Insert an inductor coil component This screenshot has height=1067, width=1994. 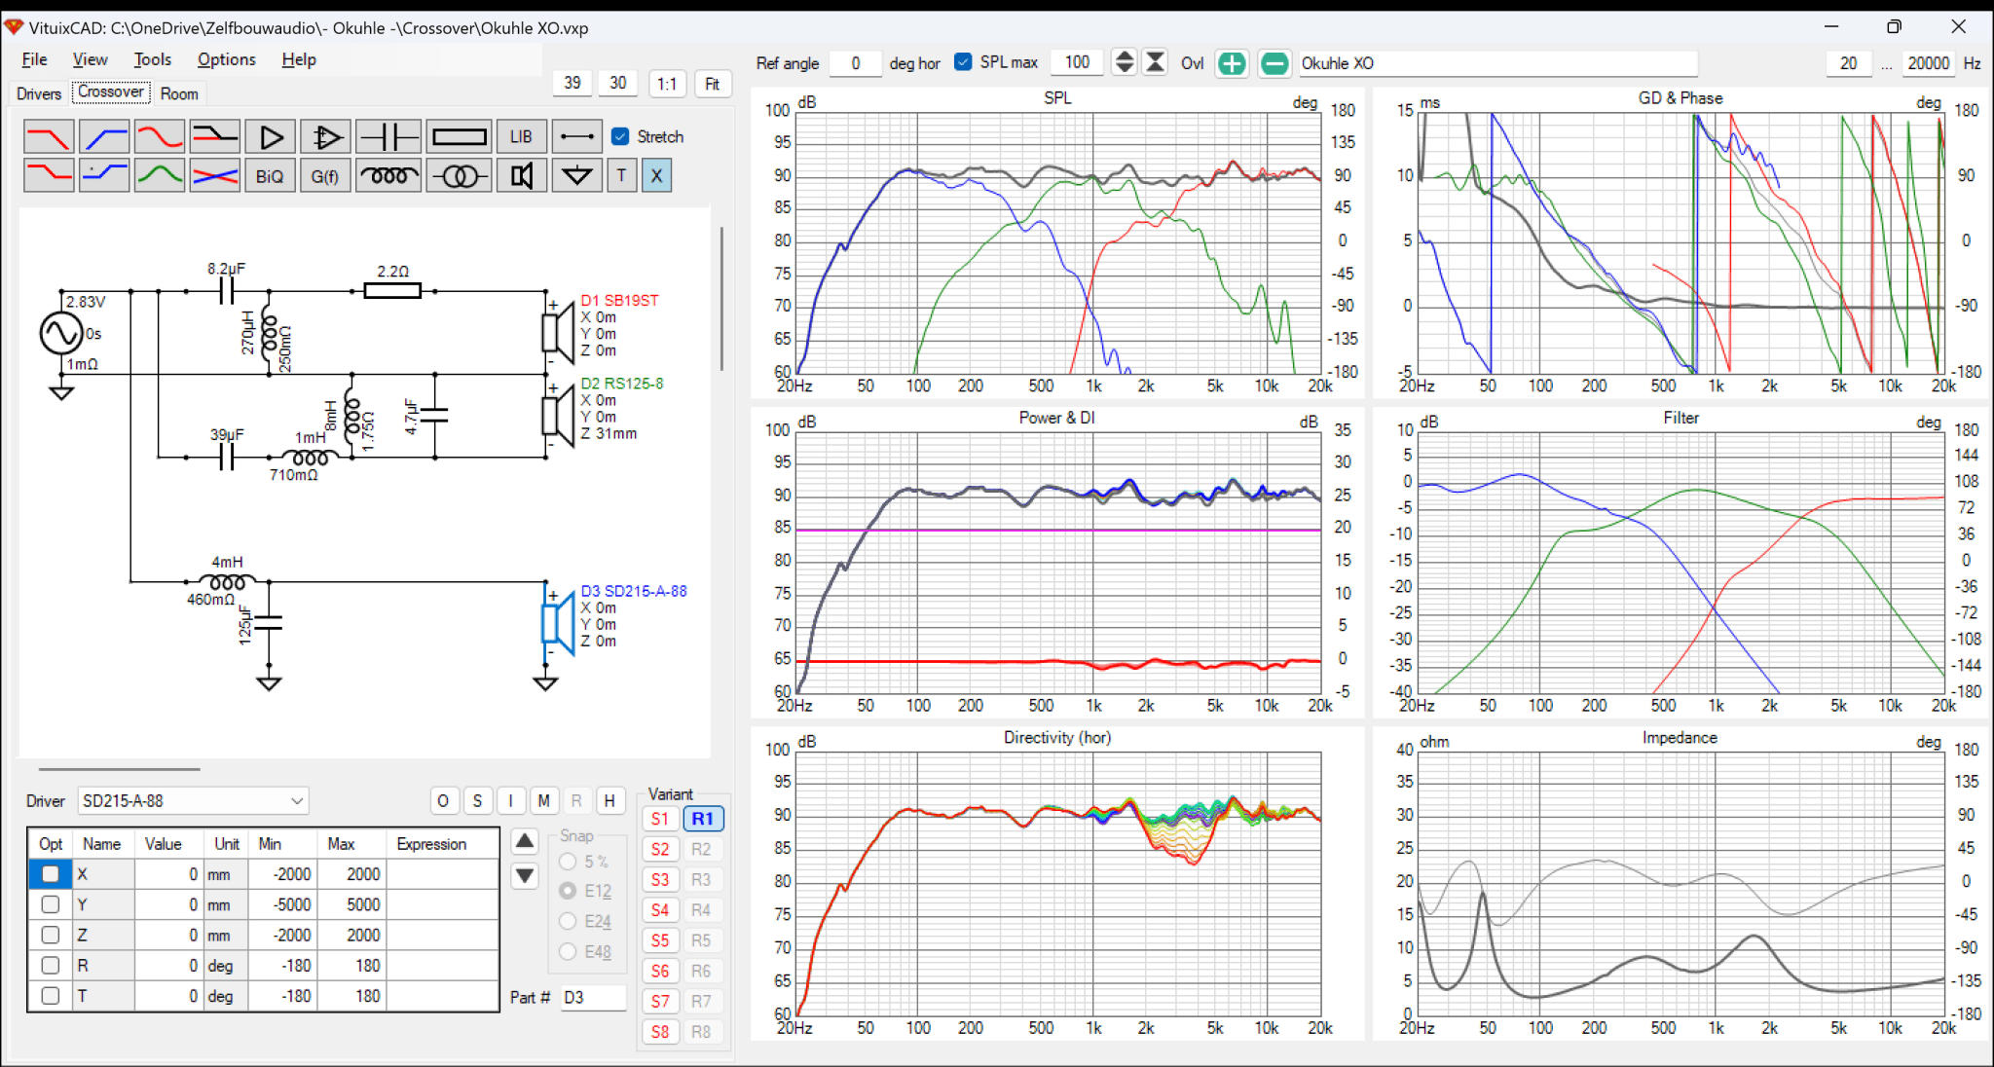click(388, 175)
